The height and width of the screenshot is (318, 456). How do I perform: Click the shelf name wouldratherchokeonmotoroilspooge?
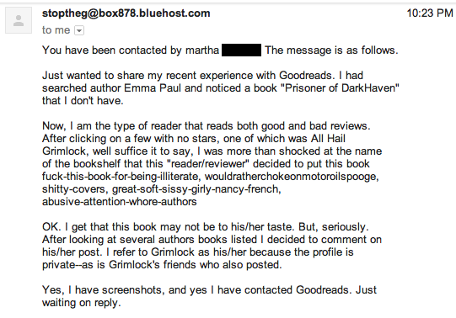coord(292,177)
